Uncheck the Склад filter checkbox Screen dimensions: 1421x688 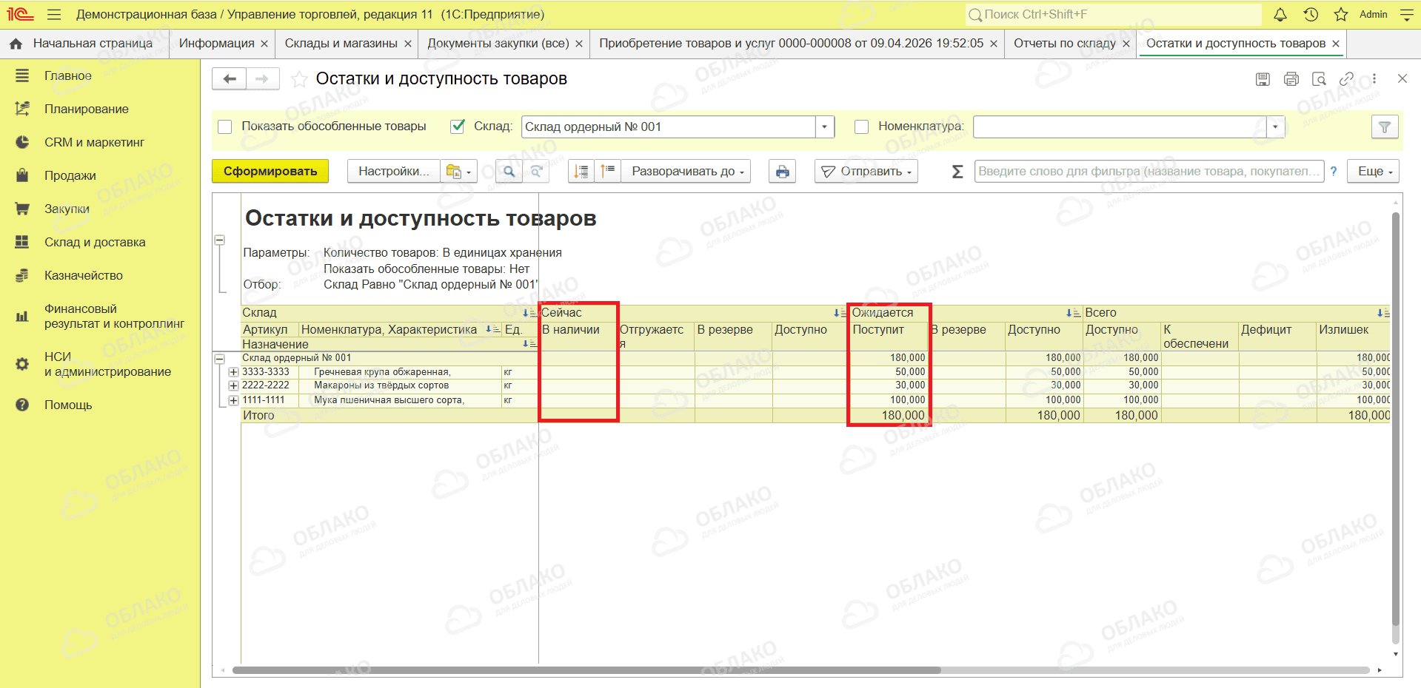pyautogui.click(x=458, y=127)
